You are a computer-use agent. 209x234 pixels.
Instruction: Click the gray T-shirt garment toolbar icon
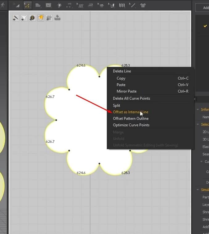click(143, 5)
